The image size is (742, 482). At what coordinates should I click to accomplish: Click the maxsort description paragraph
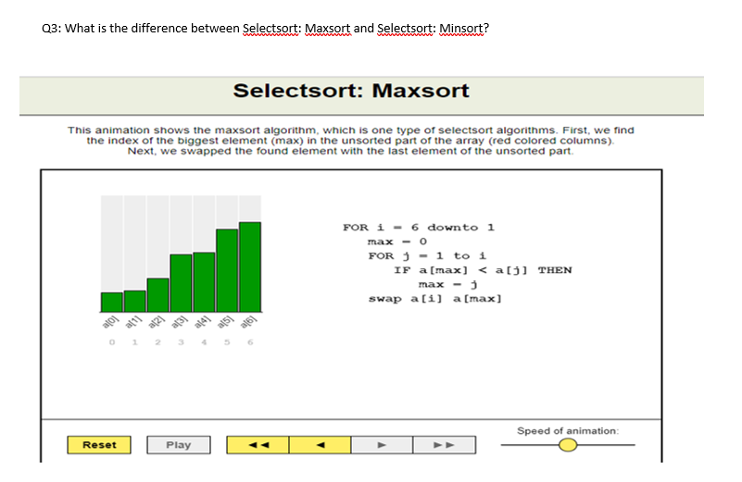coord(351,141)
